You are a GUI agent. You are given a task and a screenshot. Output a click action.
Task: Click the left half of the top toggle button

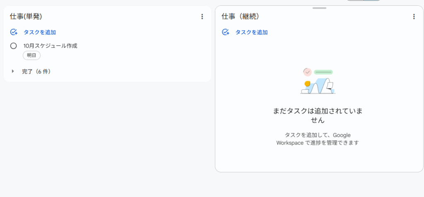coord(355,0)
